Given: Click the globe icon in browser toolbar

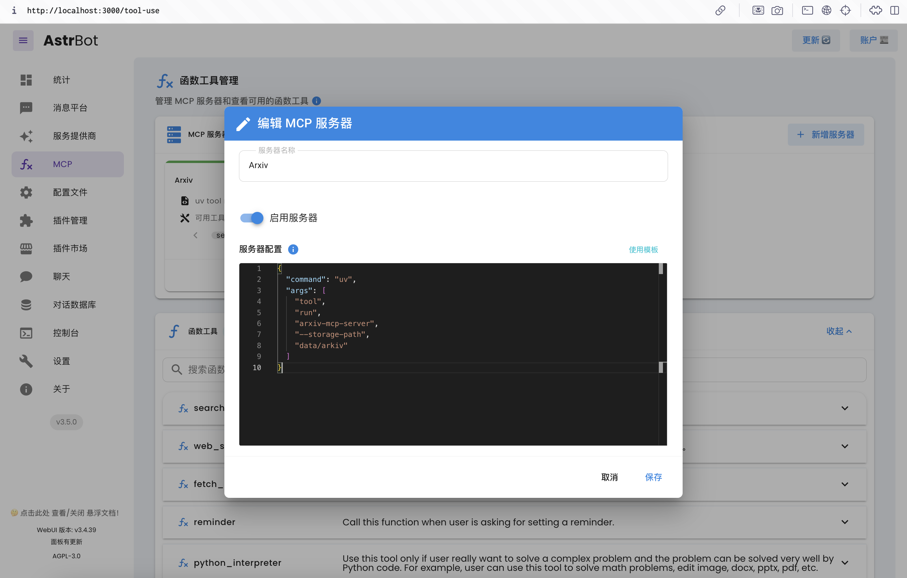Looking at the screenshot, I should tap(826, 10).
